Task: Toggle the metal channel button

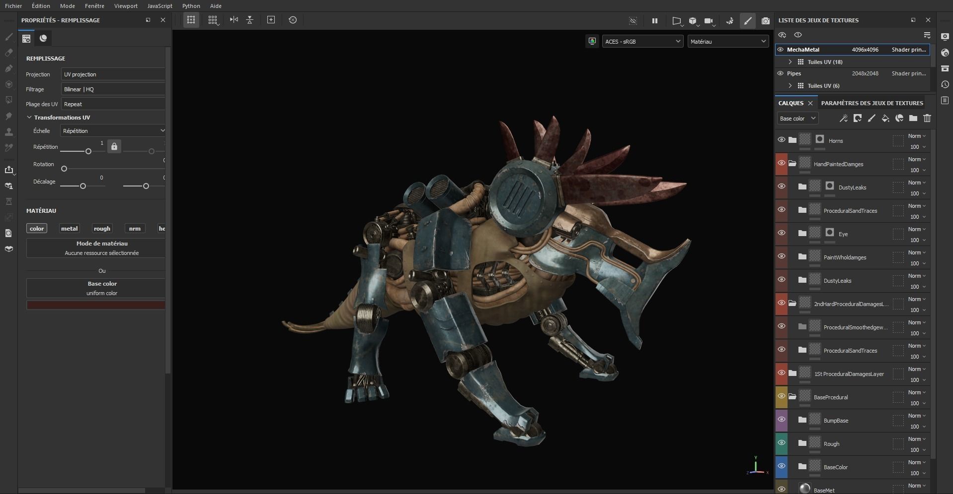Action: [x=69, y=229]
